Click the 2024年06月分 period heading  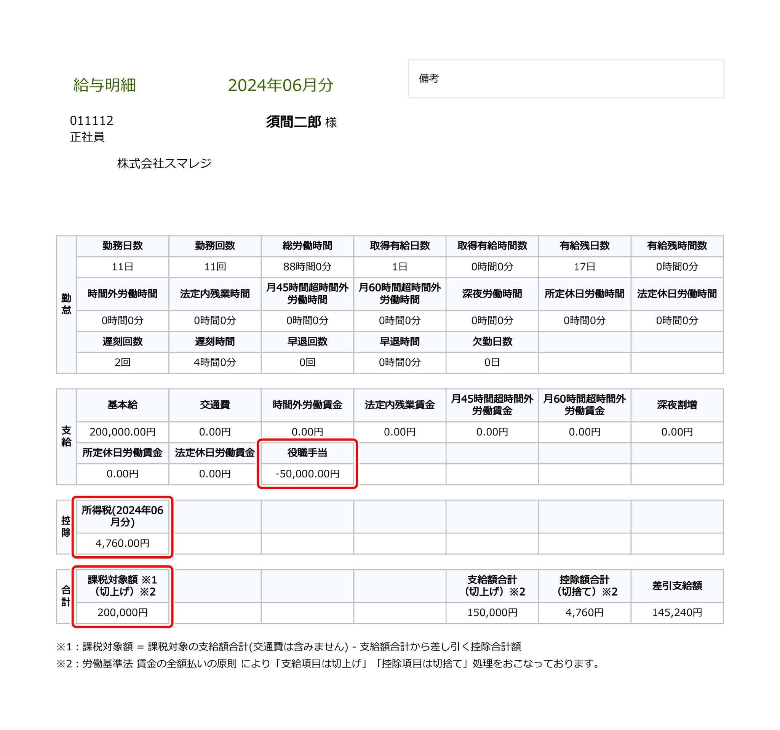(x=281, y=85)
